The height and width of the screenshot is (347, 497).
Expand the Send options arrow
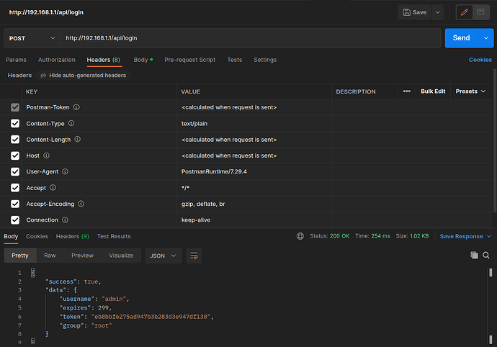point(486,38)
